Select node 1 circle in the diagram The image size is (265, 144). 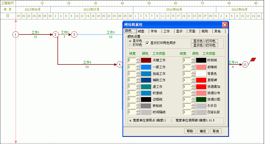pyautogui.click(x=16, y=34)
